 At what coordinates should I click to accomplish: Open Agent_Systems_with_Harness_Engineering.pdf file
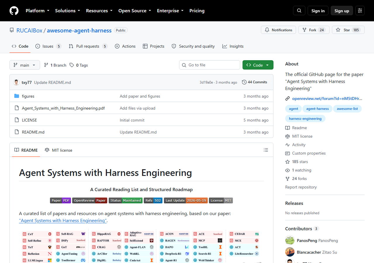[63, 108]
